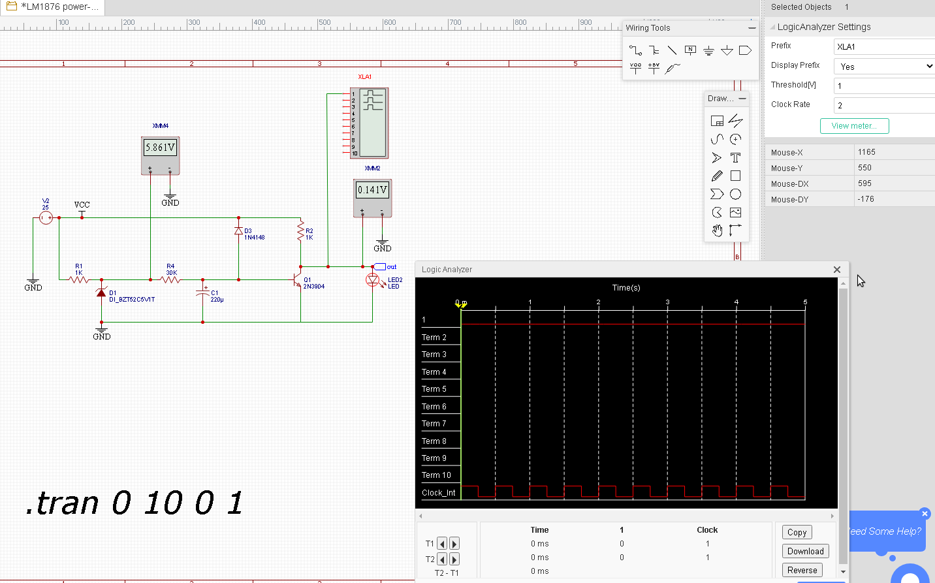935x583 pixels.
Task: Open Sheet Setting from Drawing Tools
Action: pos(717,121)
